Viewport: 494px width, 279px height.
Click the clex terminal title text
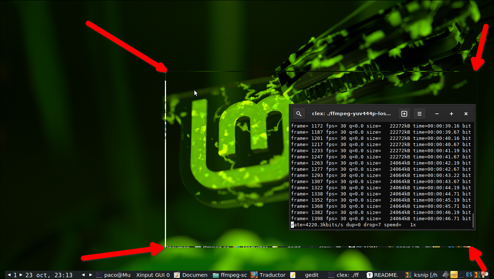tap(351, 114)
